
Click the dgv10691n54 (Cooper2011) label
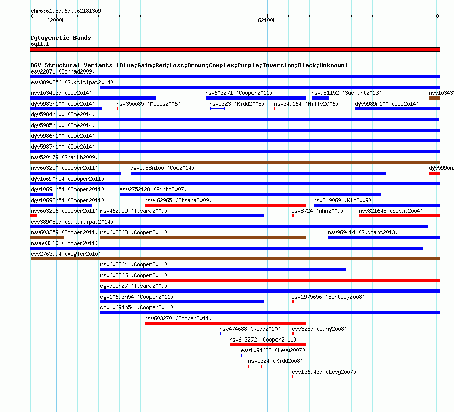67,189
